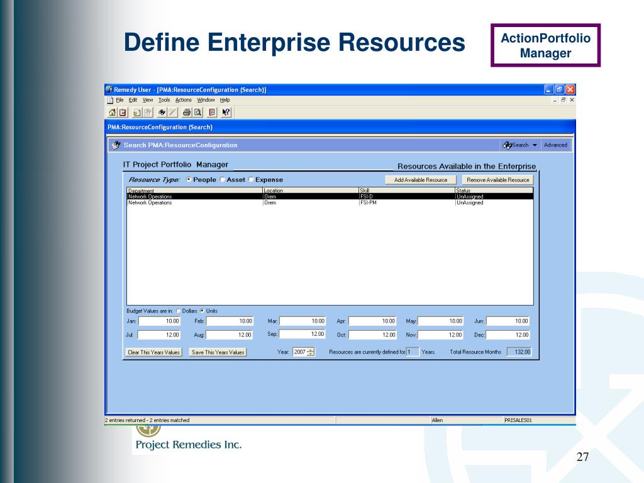
Task: Click the Location column header
Action: pos(311,191)
